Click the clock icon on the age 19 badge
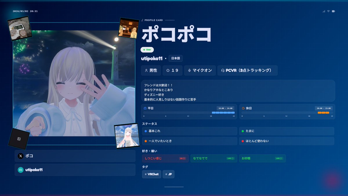Screen dimensions: 348x196 pos(167,70)
